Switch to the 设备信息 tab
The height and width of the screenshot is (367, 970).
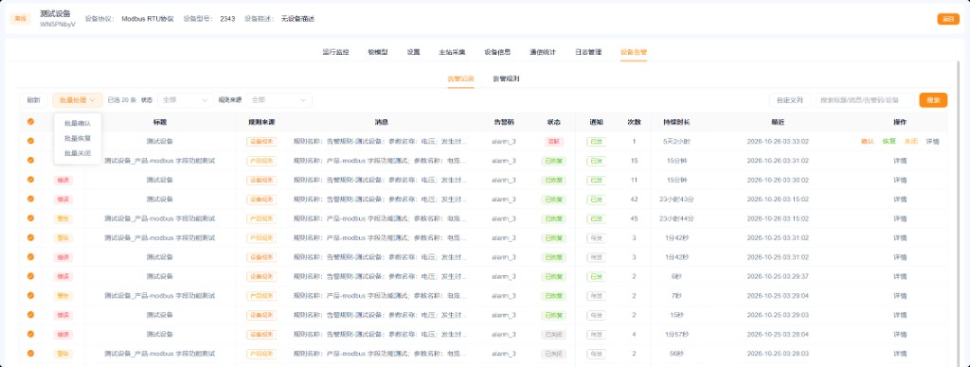497,53
